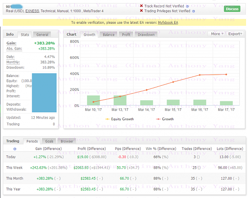Open the Goals tab in Trading panel
The image size is (248, 198).
click(x=49, y=141)
